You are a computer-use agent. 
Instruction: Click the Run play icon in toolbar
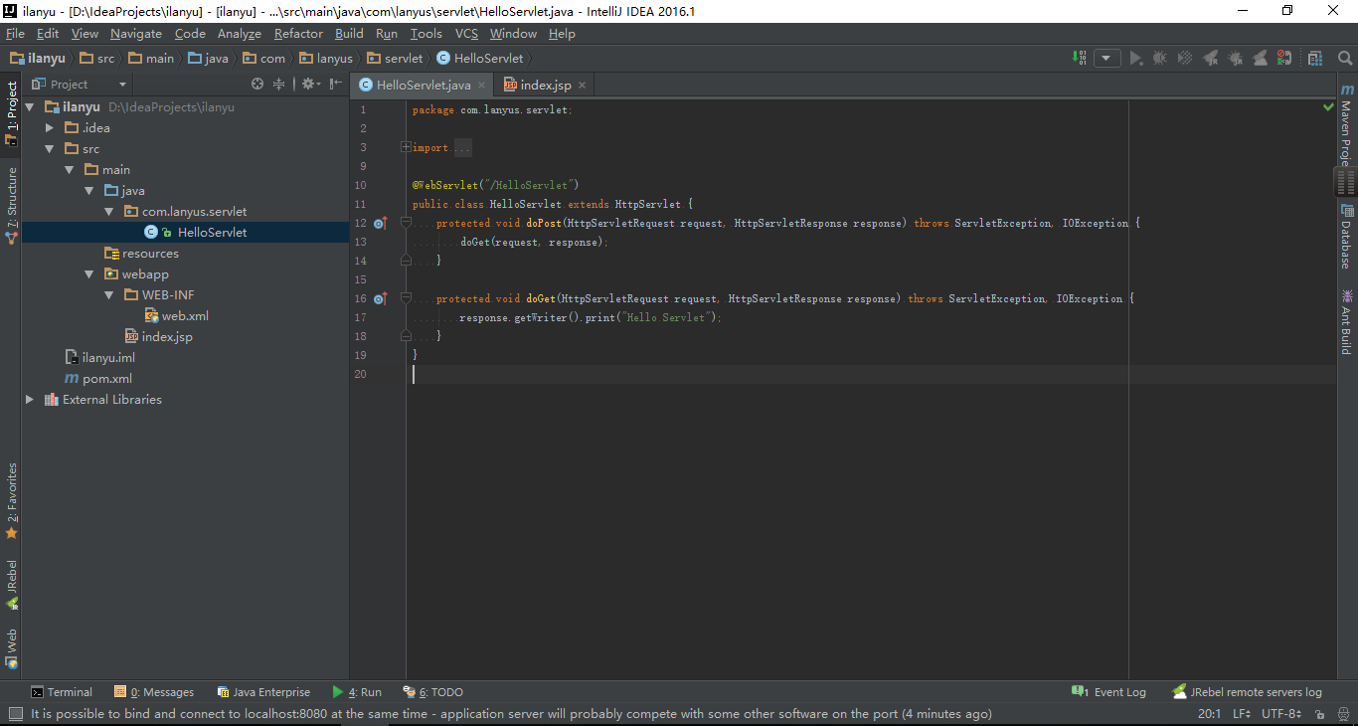[x=1135, y=59]
